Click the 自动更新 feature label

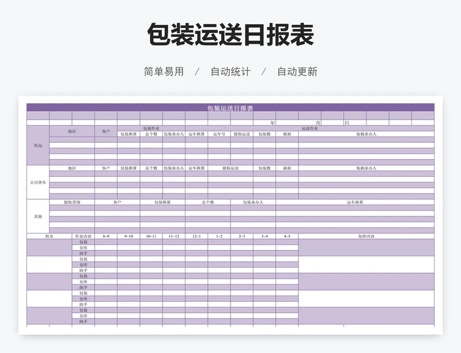[297, 72]
